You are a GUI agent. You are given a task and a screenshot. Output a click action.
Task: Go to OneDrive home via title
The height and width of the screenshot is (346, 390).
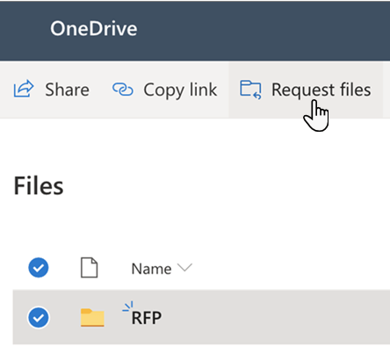(x=94, y=29)
